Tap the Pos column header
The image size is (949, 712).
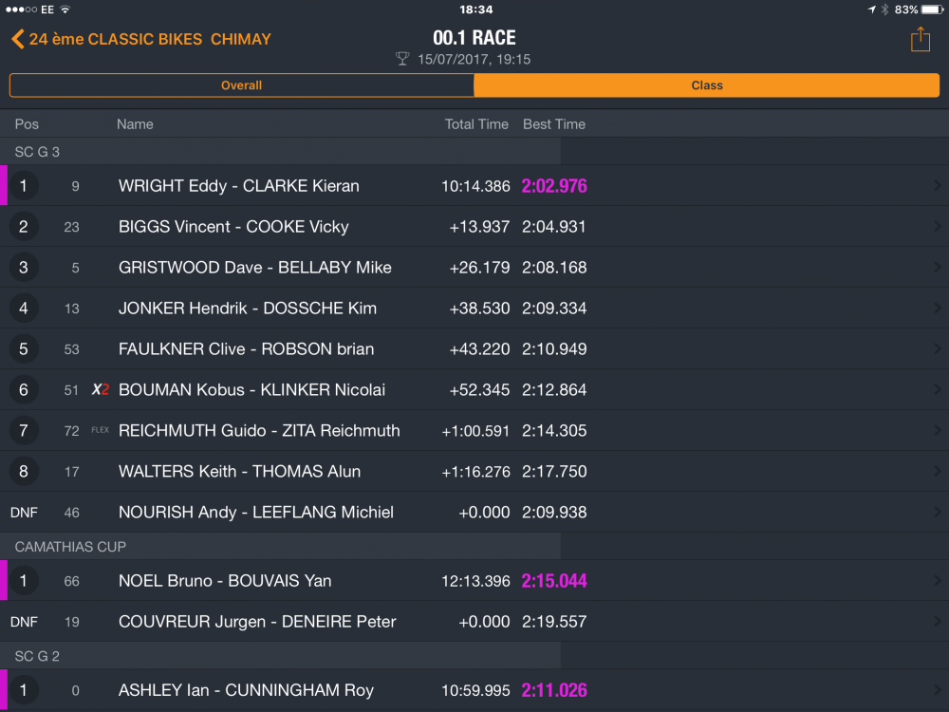(27, 124)
